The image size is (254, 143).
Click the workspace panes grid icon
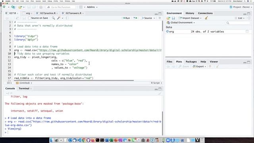pos(81,7)
